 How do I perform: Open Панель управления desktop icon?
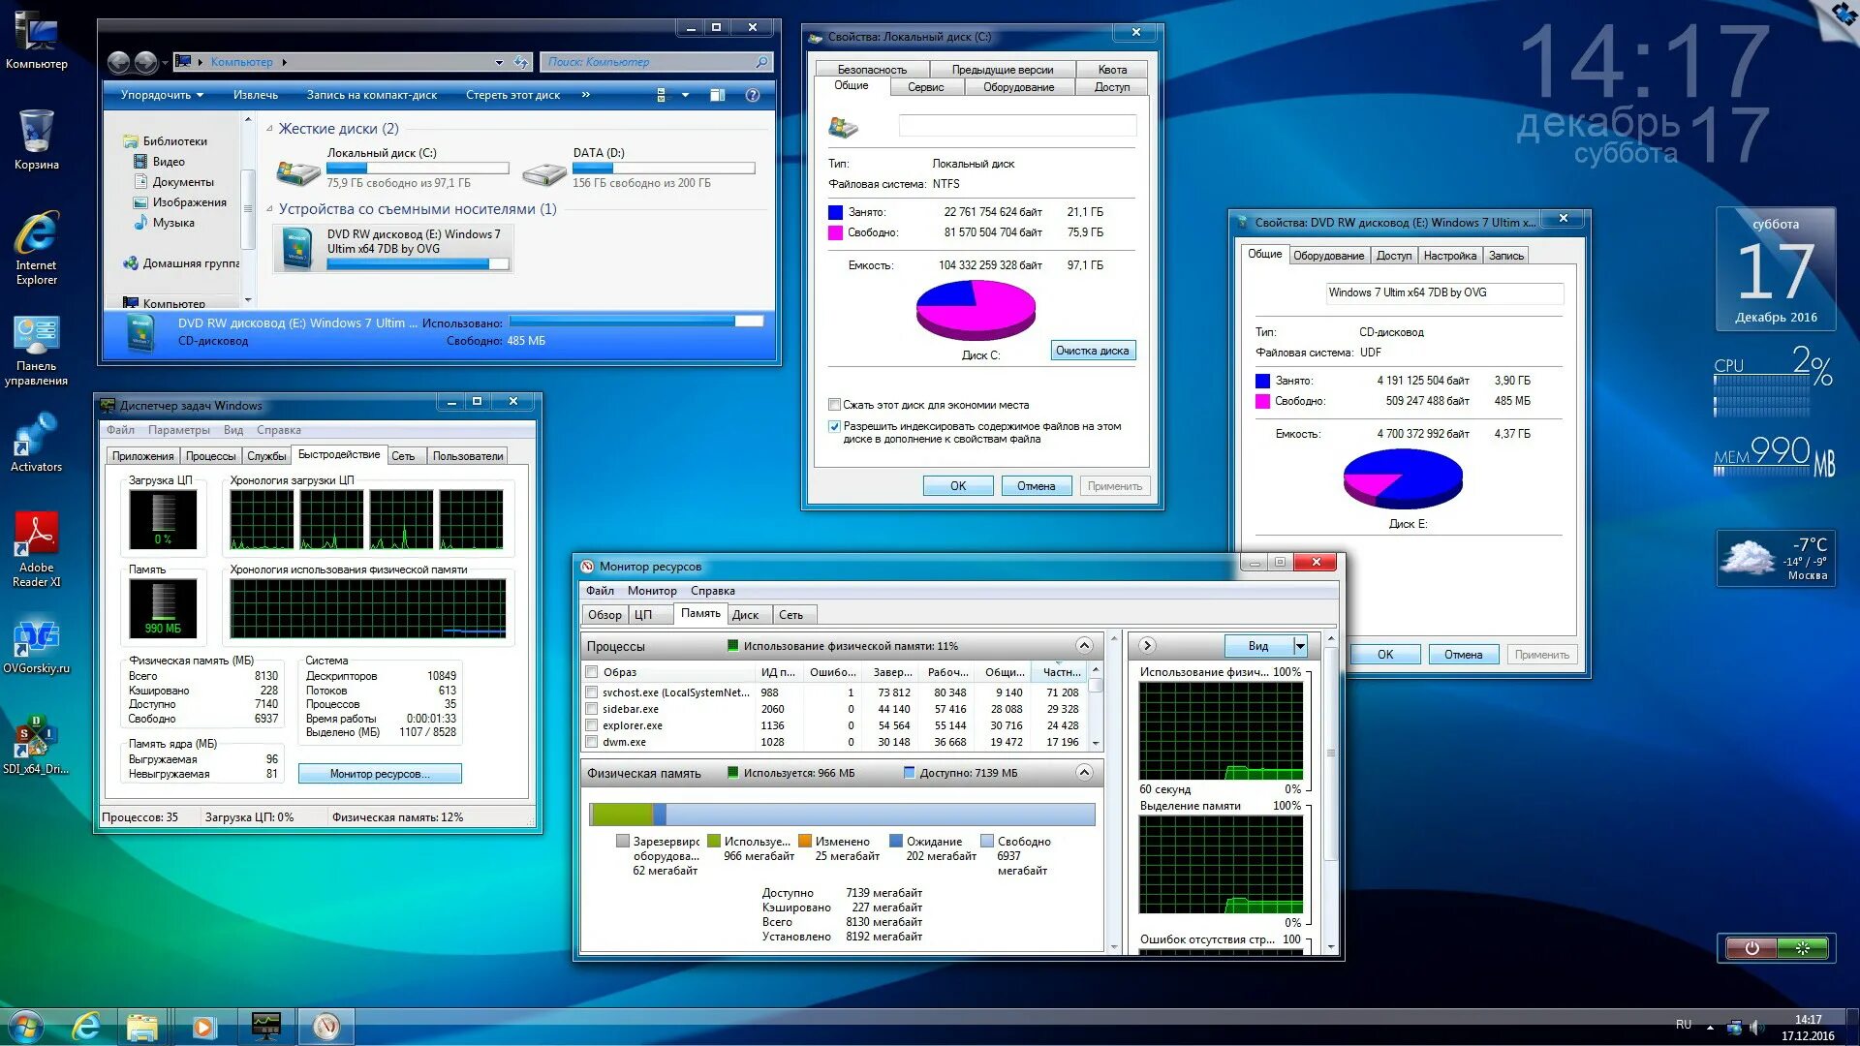click(36, 351)
